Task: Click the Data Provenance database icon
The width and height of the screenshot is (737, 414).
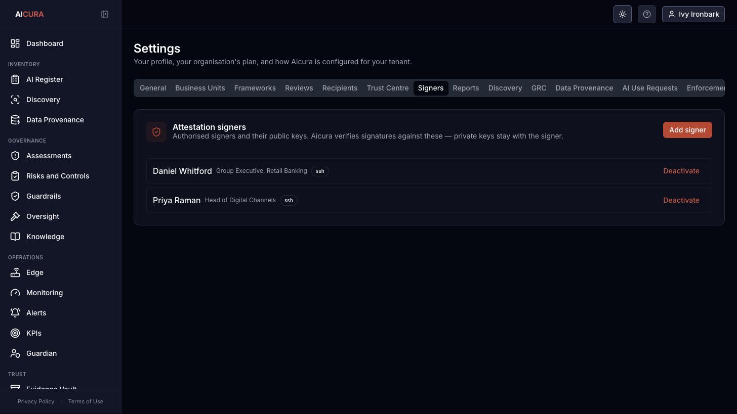Action: coord(15,120)
